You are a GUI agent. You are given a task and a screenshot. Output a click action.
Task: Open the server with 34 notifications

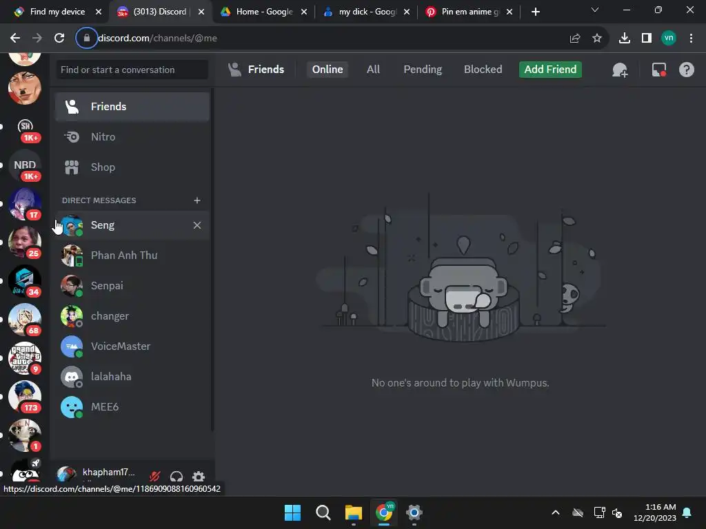25,281
